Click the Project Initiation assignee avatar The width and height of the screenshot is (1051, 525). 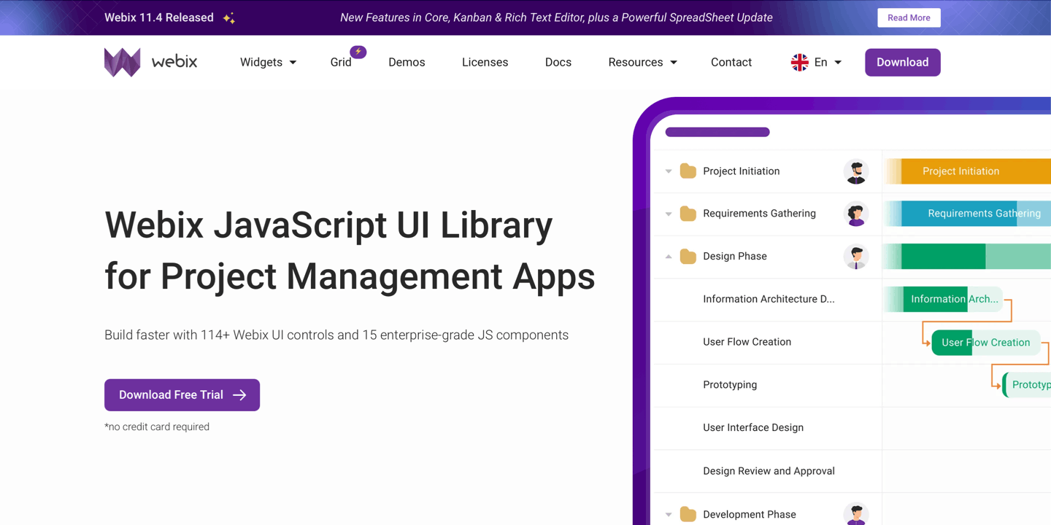tap(856, 171)
